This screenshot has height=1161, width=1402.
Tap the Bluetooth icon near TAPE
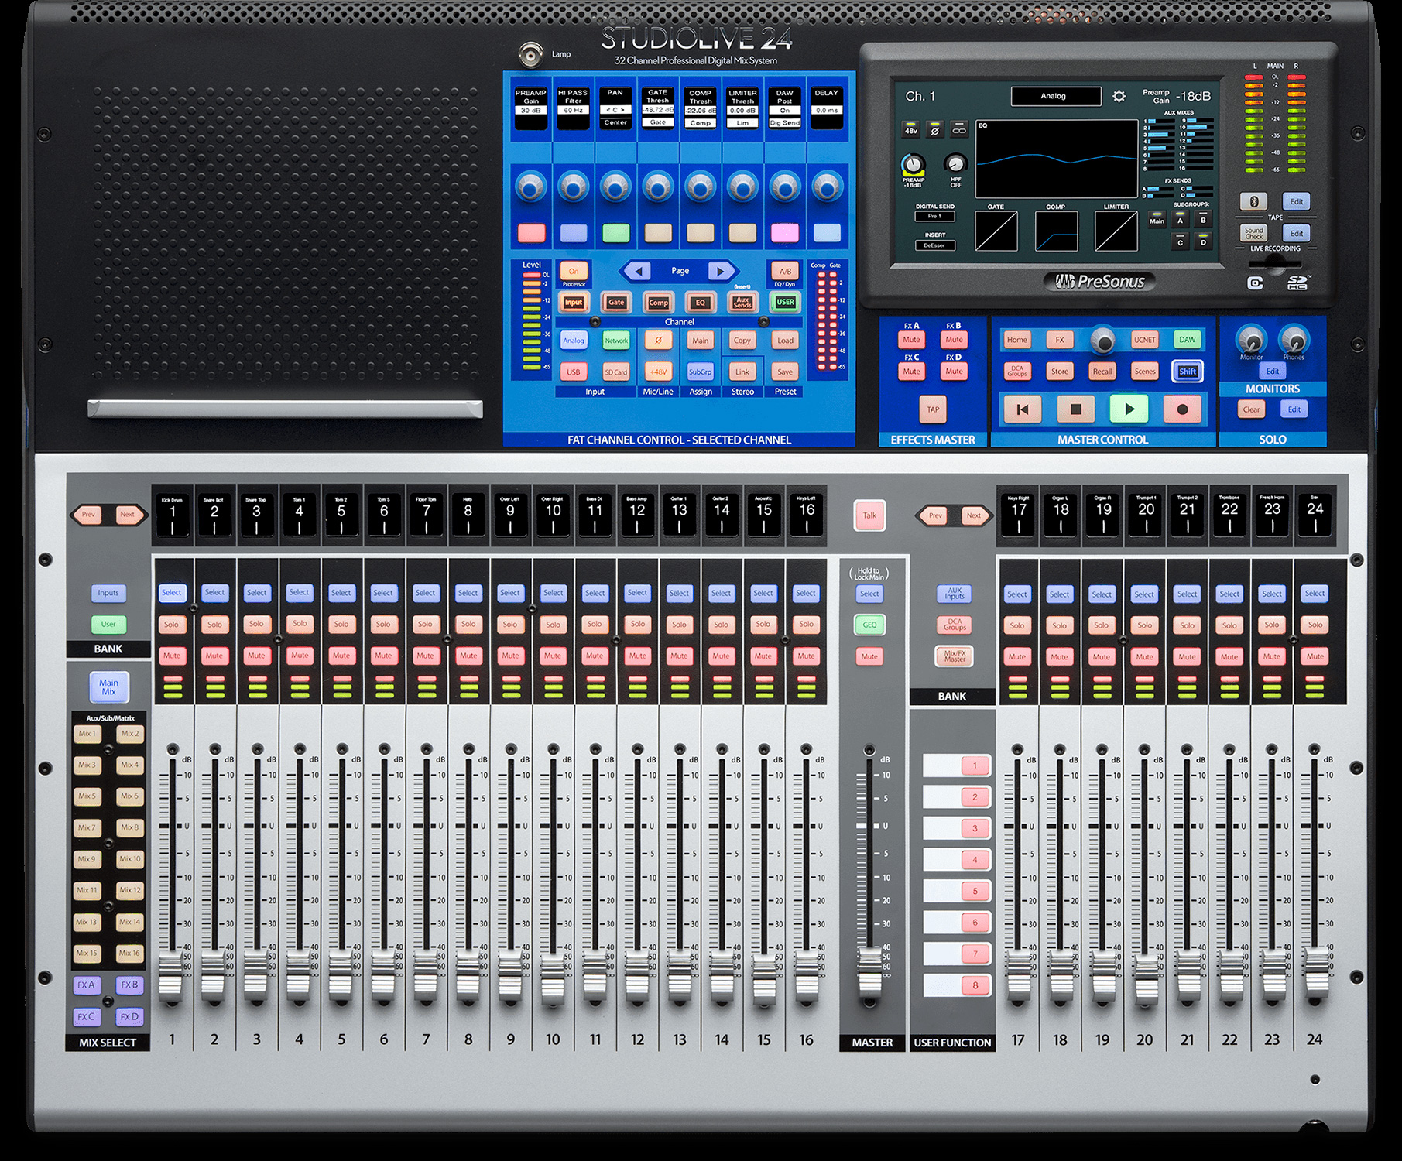[1254, 201]
